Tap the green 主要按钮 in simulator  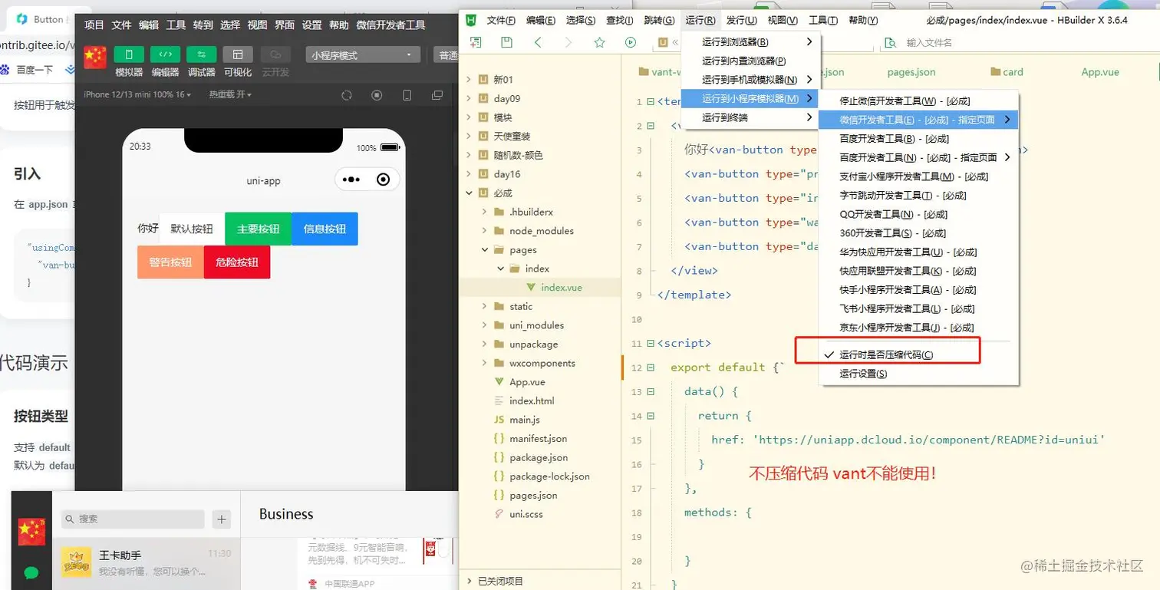(258, 229)
